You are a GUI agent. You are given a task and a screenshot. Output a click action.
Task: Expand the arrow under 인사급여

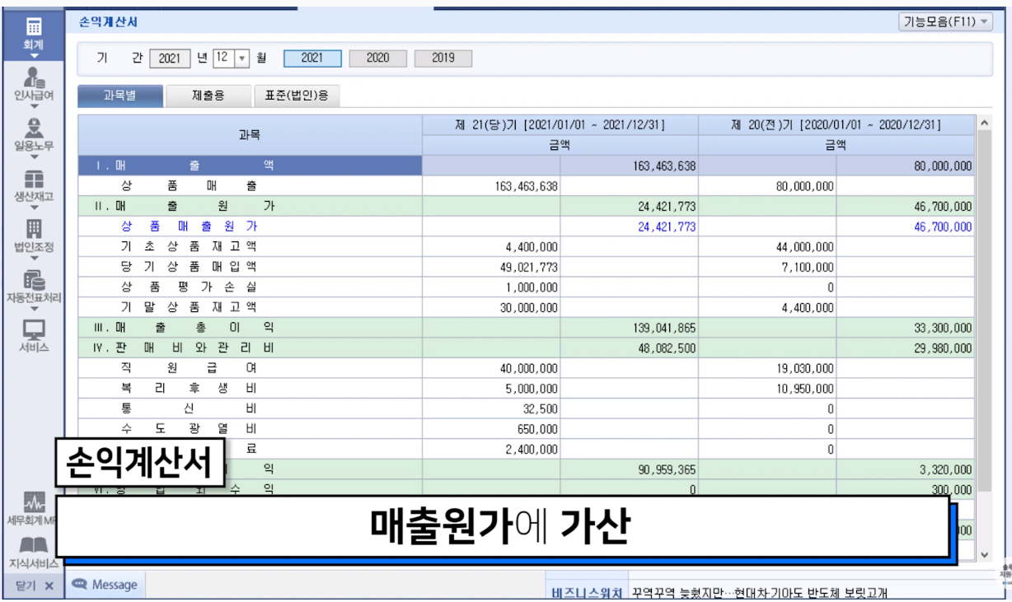click(x=34, y=106)
